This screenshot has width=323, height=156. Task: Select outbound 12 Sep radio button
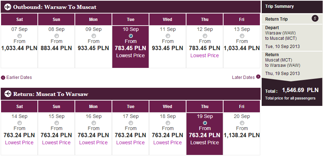205,36
